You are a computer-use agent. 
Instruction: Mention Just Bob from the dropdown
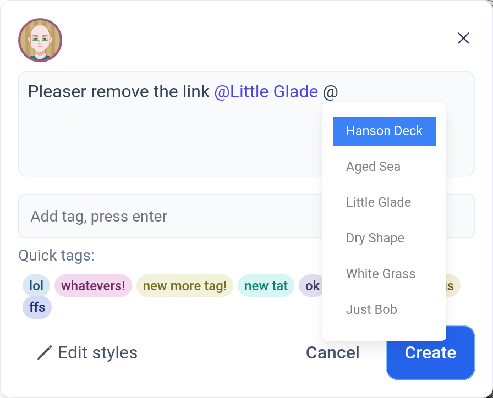pos(384,309)
